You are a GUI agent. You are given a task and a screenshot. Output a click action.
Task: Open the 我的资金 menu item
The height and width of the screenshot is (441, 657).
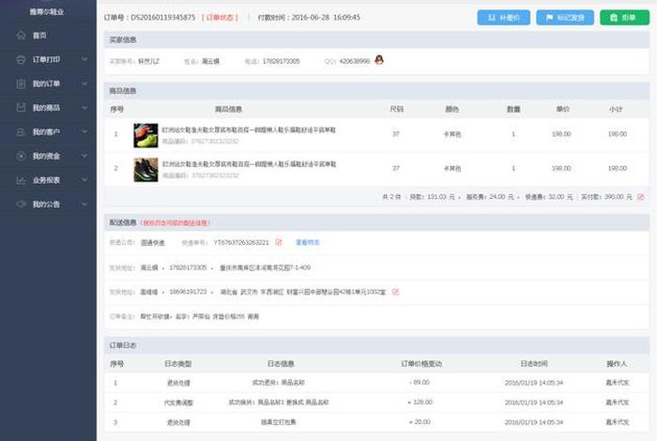(x=46, y=156)
